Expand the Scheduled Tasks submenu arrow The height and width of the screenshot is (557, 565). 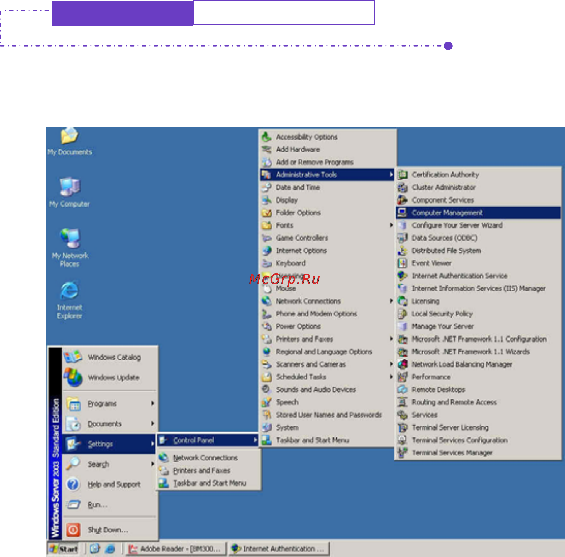coord(391,377)
